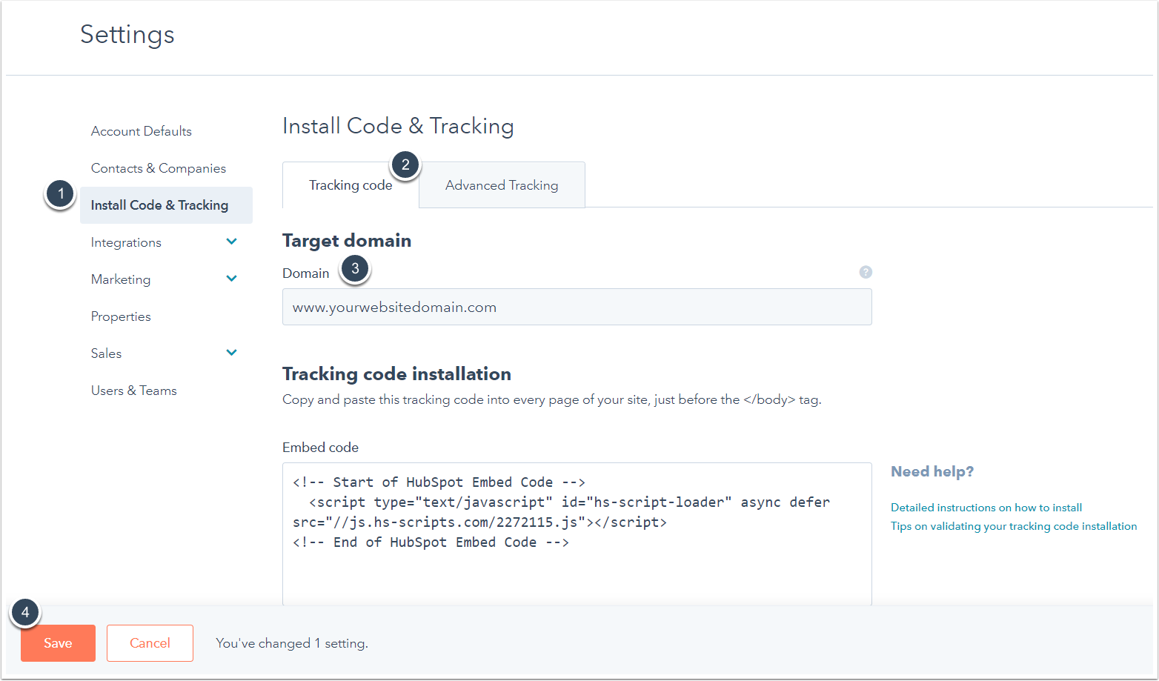Select Install Code & Tracking in sidebar
Screen dimensions: 1159x681
pos(166,205)
